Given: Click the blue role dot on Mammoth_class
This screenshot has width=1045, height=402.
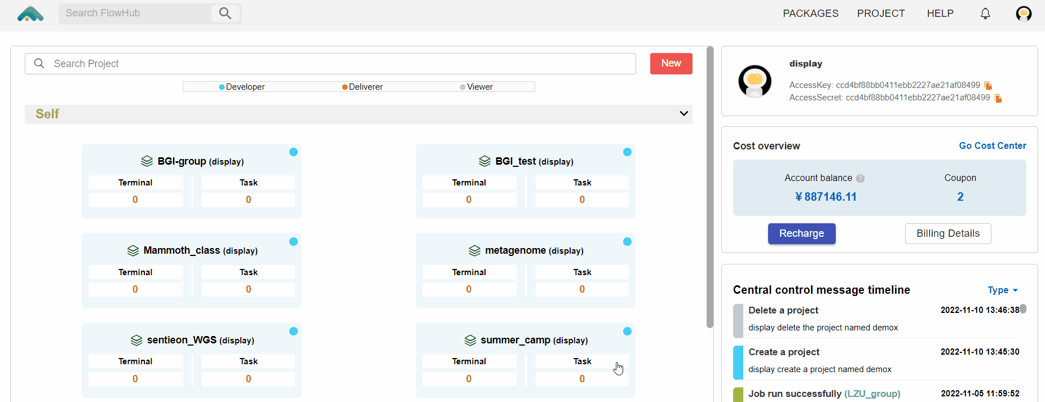Looking at the screenshot, I should (x=293, y=241).
